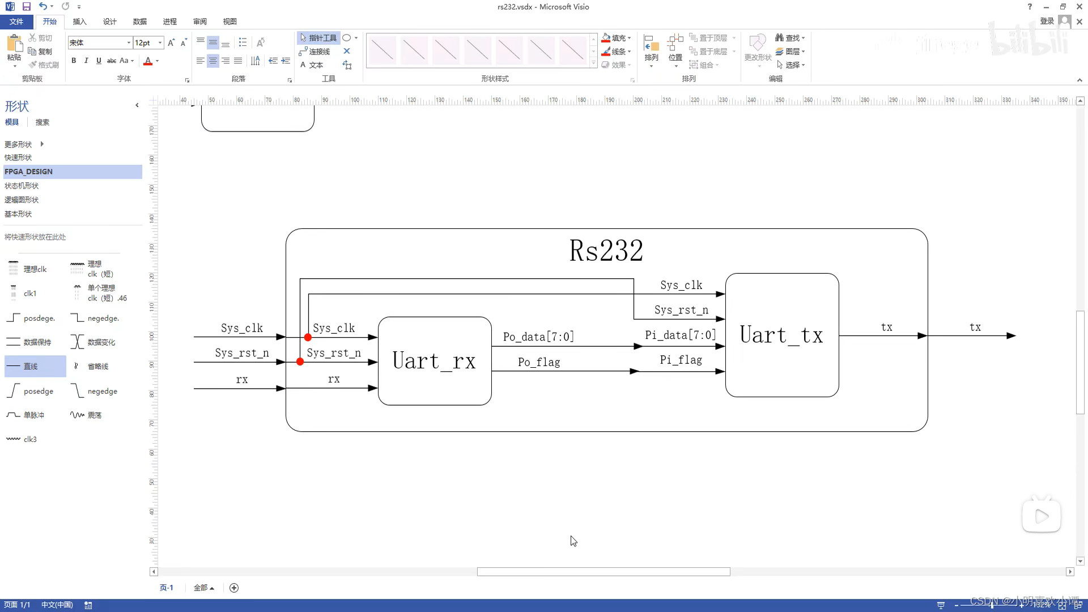
Task: Activate the Connector tool (连接线)
Action: tap(315, 52)
